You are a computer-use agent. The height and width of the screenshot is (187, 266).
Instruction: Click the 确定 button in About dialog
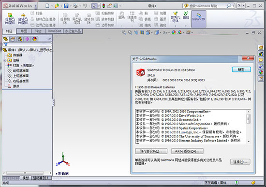[x=241, y=70]
